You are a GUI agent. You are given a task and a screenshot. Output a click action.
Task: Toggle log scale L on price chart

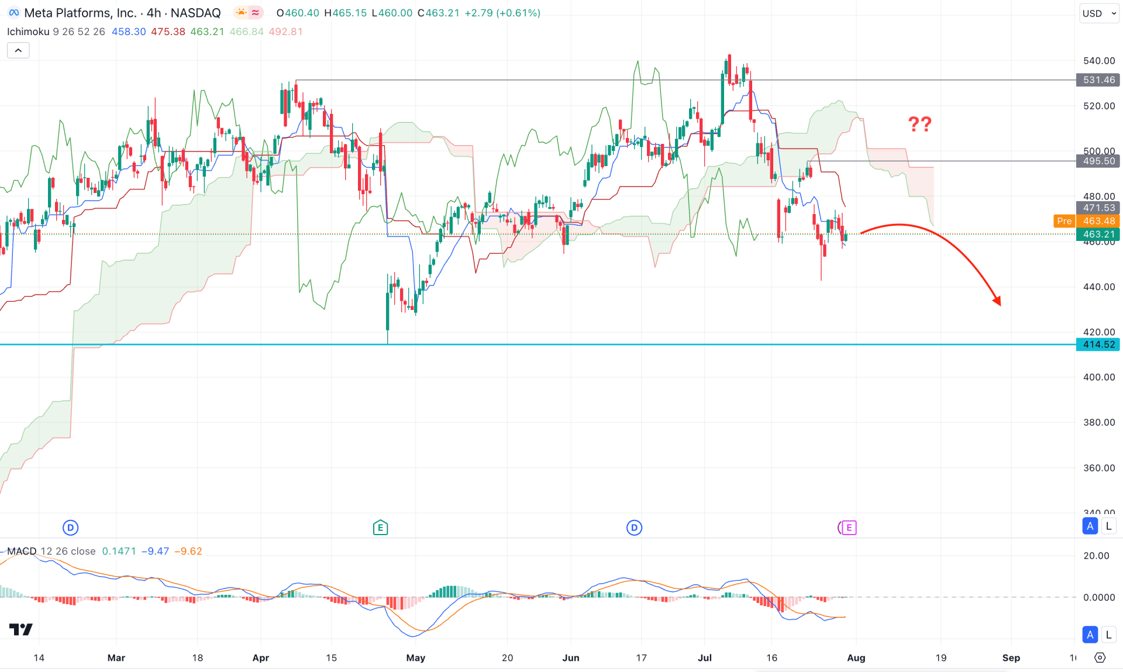pyautogui.click(x=1108, y=526)
